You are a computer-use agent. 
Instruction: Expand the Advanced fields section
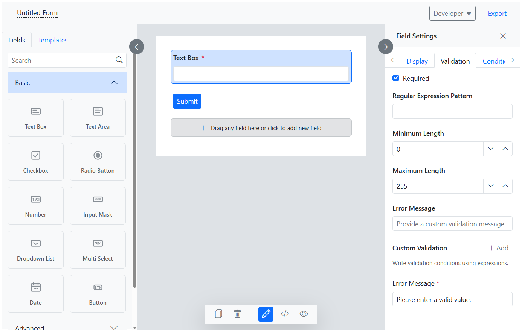click(67, 328)
